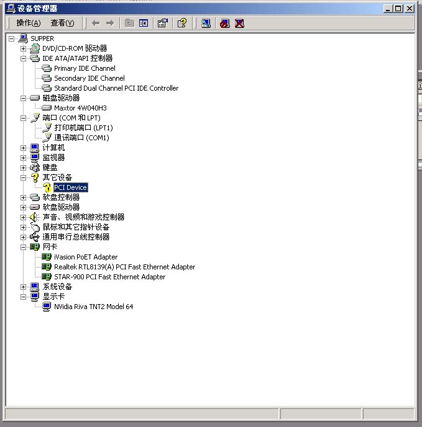Screen dimensions: 422x427
Task: Click the 鼠标和其它指针设备 mouse icon
Action: 35,227
